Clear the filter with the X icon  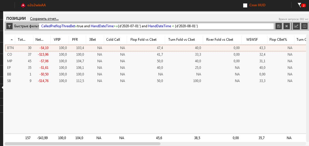coord(287,26)
